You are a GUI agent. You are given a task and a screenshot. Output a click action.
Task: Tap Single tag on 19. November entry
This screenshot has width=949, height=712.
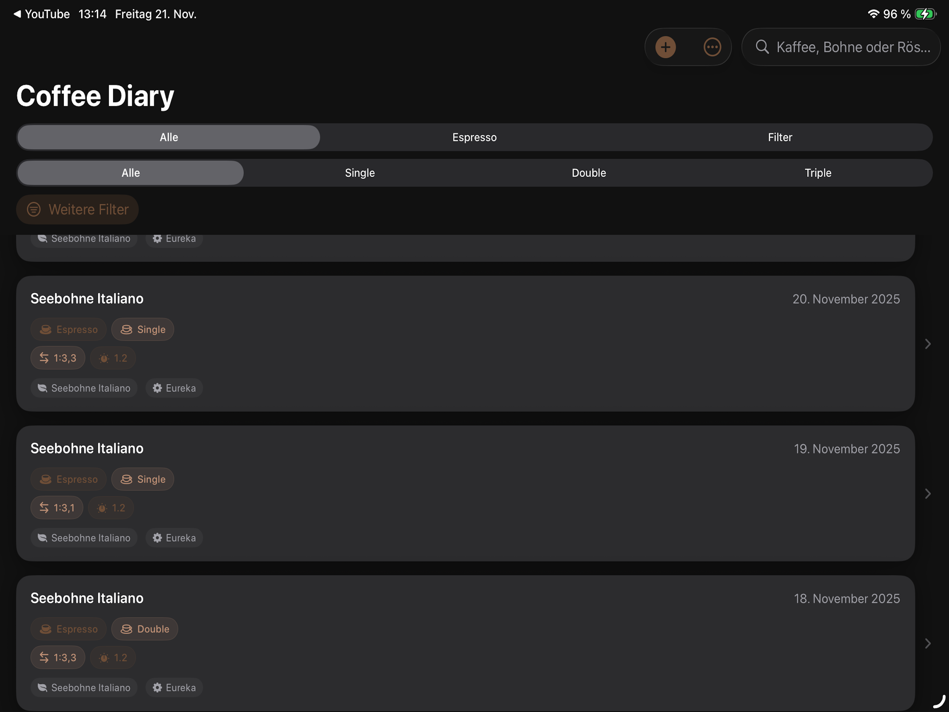point(143,479)
